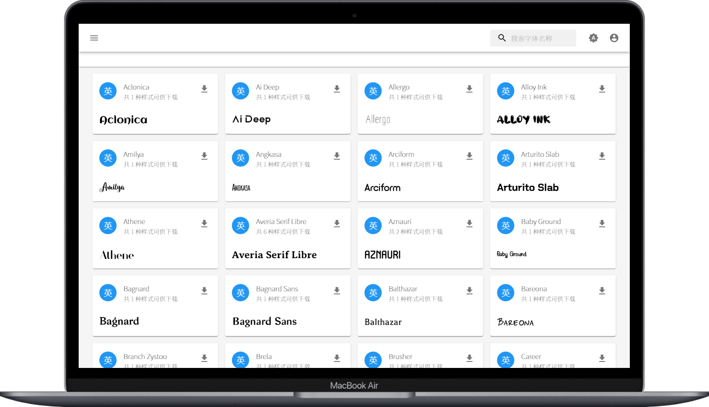Click the Aznauri language avatar badge
The width and height of the screenshot is (709, 407).
click(x=373, y=226)
